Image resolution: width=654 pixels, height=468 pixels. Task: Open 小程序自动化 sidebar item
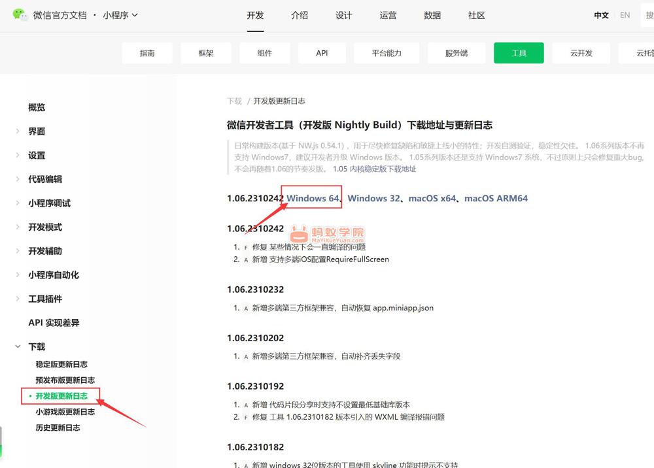[54, 275]
